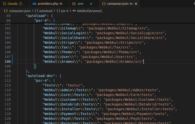Click the "packages/Webkul/Core/tests" value
Viewport: 195px width, 124px height.
pos(125,94)
